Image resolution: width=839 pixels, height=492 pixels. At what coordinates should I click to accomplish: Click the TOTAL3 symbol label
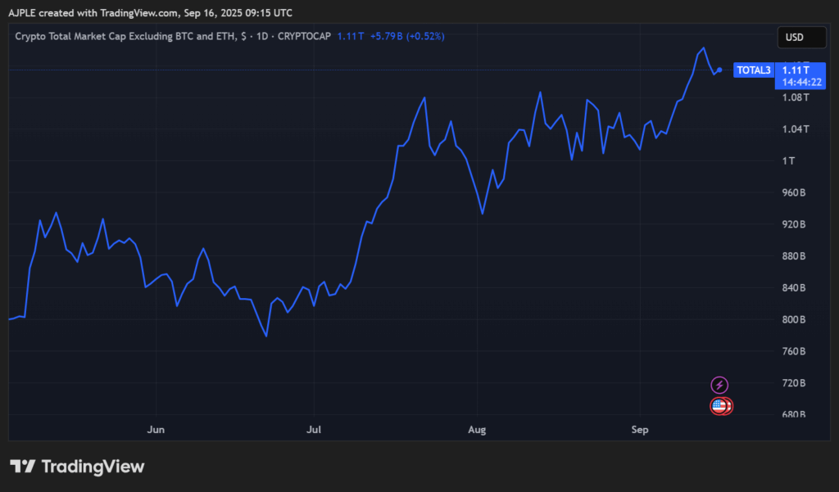coord(754,70)
